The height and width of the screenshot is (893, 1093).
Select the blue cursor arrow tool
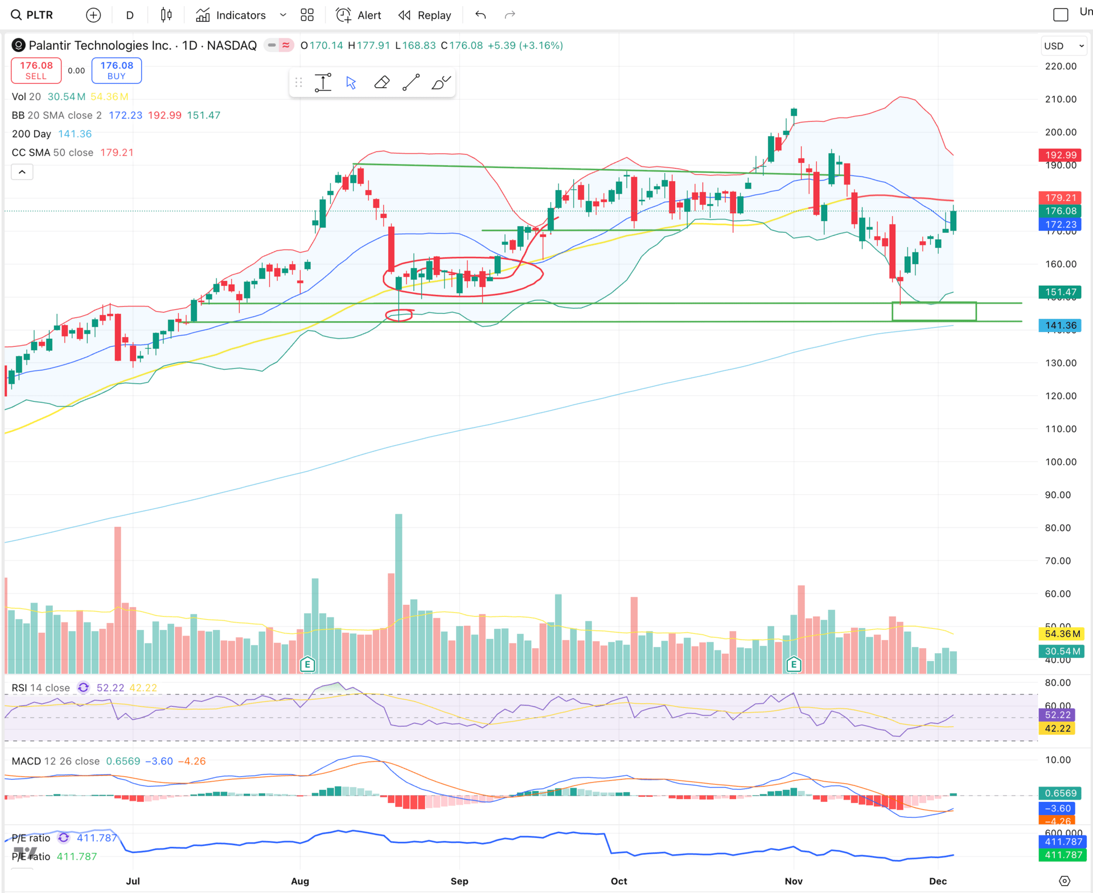point(351,83)
